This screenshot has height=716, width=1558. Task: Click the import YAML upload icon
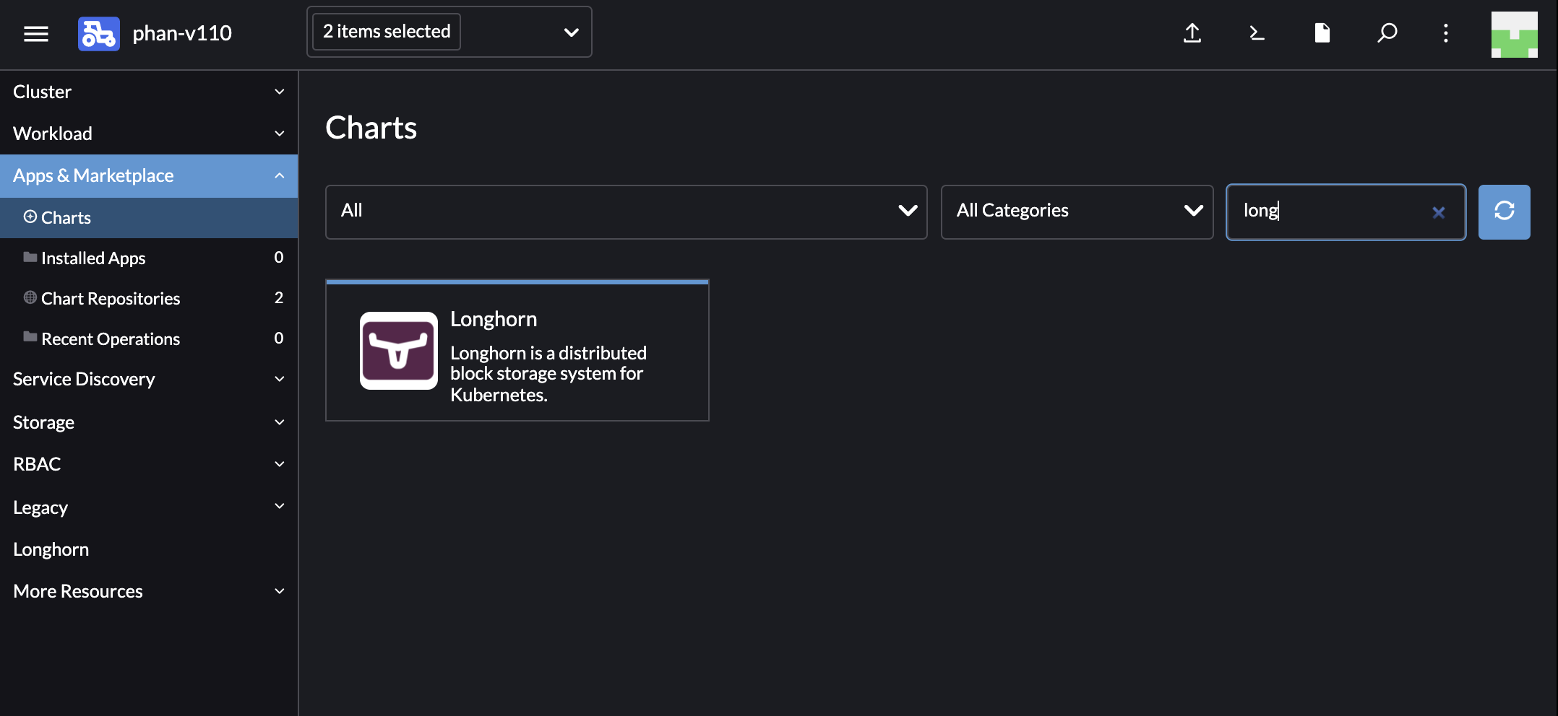coord(1192,33)
